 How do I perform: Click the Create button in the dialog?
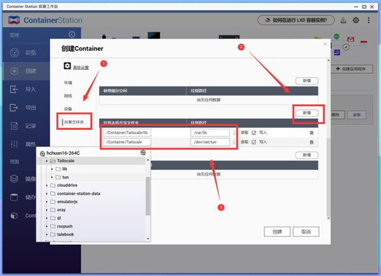click(277, 231)
